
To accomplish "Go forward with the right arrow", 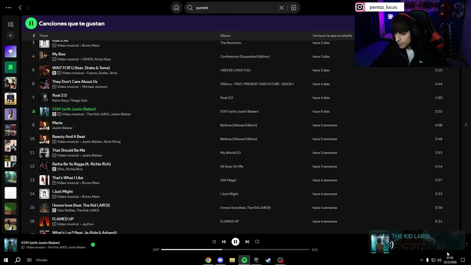I will (x=28, y=7).
